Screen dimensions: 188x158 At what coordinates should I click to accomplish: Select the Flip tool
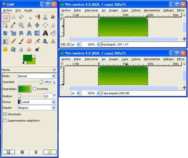37,33
